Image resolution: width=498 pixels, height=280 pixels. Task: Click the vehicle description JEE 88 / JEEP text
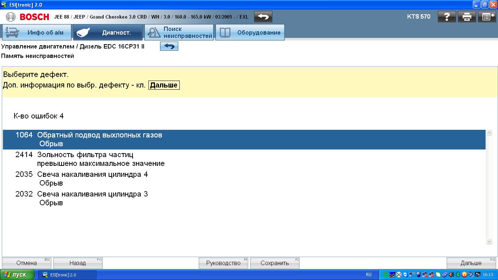151,17
